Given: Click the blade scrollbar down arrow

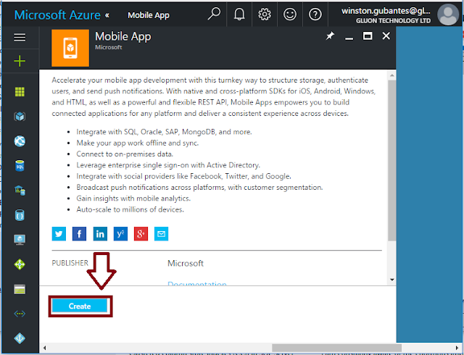Looking at the screenshot, I should [391, 280].
